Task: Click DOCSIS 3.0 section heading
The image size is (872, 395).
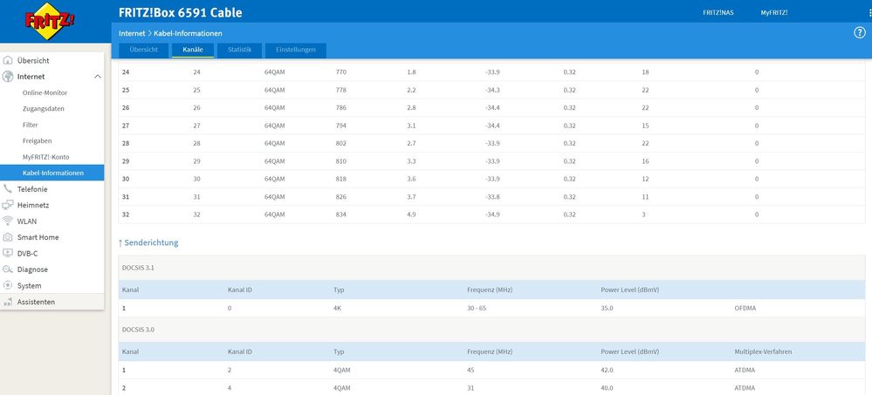Action: click(138, 330)
